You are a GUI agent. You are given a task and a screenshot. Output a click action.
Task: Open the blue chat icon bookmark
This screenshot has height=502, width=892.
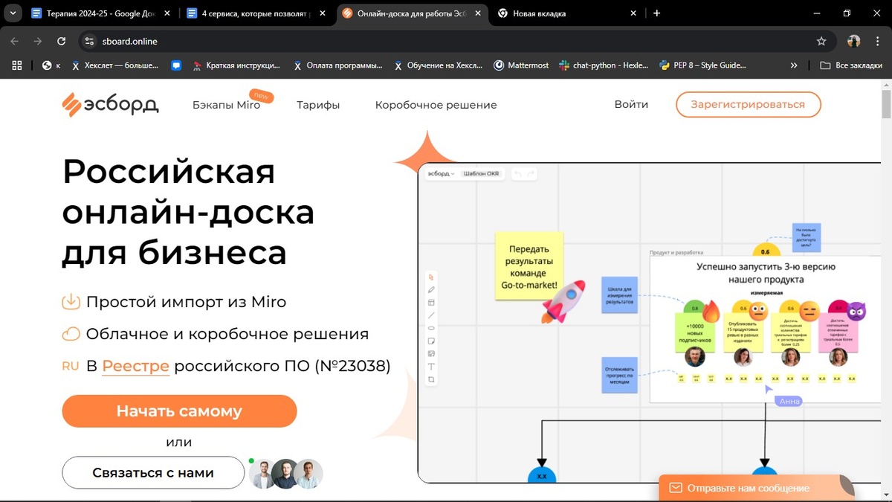point(176,65)
